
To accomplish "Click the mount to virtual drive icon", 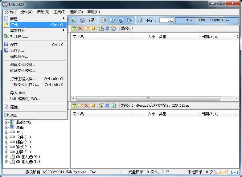I will pyautogui.click(x=83, y=20).
